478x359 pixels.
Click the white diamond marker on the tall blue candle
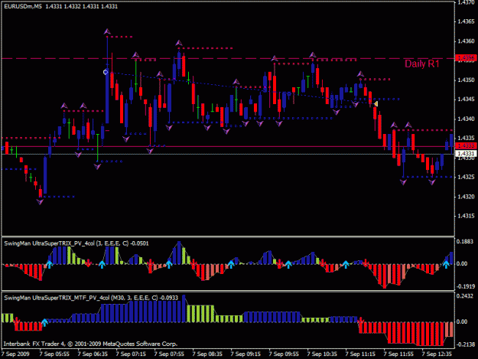106,72
